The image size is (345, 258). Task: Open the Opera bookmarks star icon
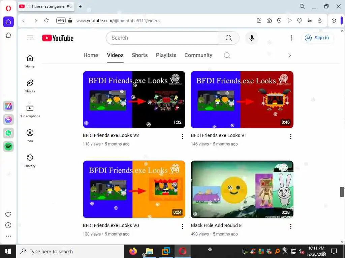[x=8, y=35]
